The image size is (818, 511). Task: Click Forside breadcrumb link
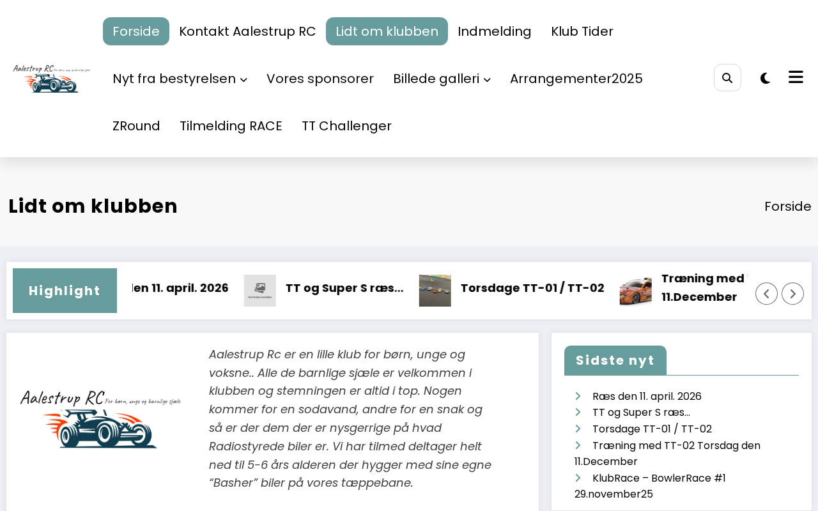[x=788, y=206]
